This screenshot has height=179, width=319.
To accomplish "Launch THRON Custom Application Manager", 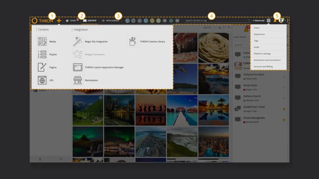I will coord(98,67).
